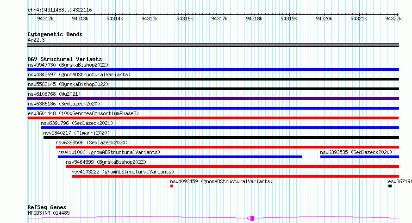Screen dimensions: 412x223
Task: Click the HPGDS gene direction arrow
Action: (x=248, y=218)
